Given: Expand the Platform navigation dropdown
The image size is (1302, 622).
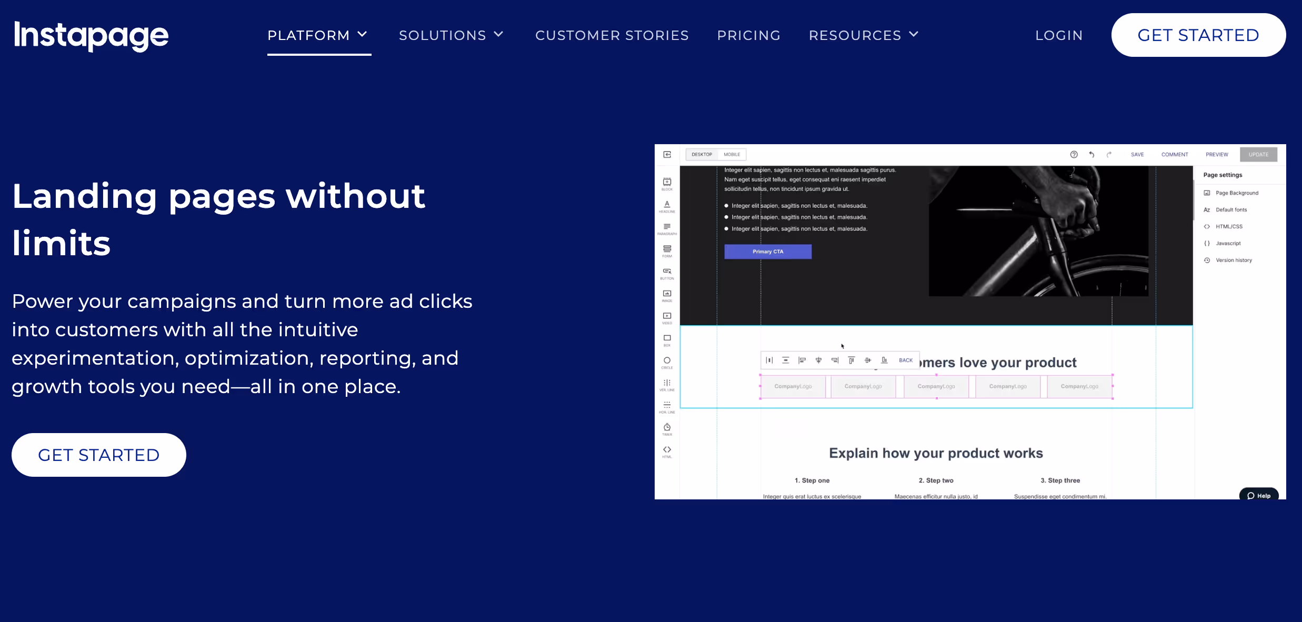Looking at the screenshot, I should [318, 35].
